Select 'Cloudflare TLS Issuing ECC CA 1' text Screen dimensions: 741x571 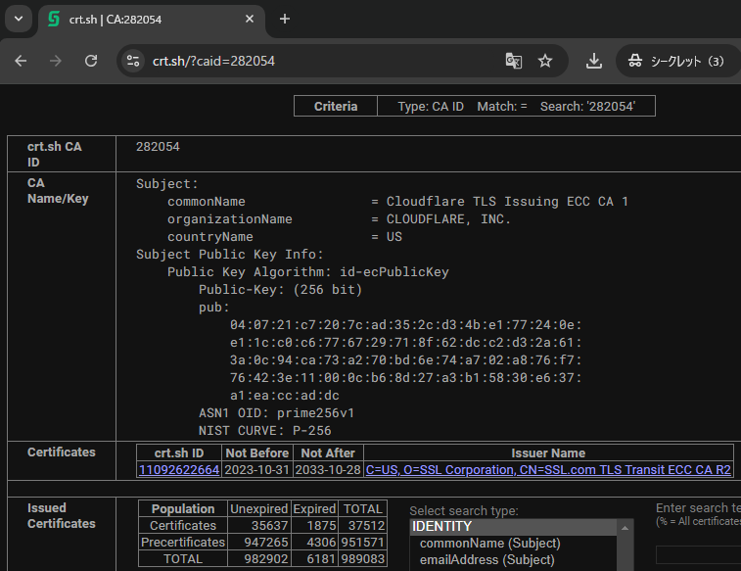point(507,202)
